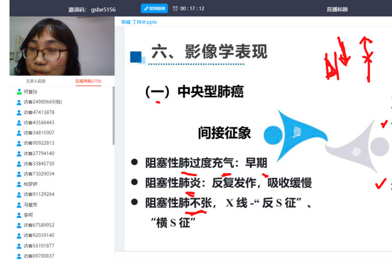Click the gray circular icon on the slide graphic
This screenshot has width=392, height=261.
point(356,151)
